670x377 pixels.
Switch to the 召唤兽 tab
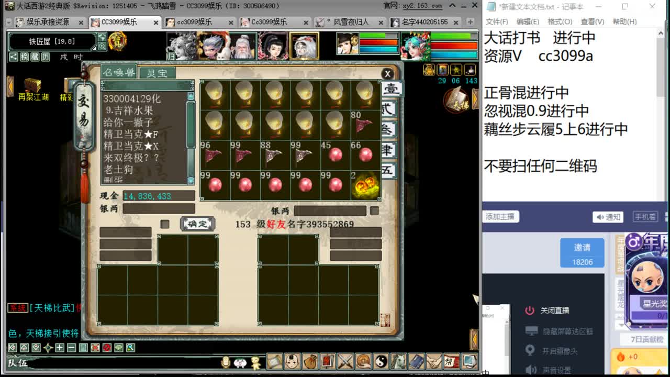coord(119,73)
